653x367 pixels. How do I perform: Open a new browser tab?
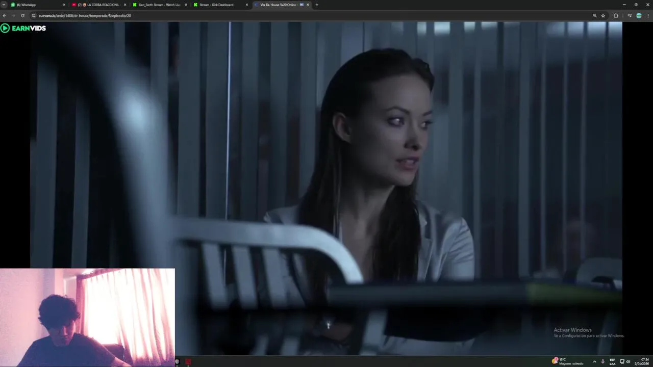[317, 5]
